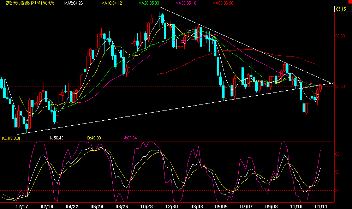
Task: Select the MA20:85.03 indicator label
Action: click(x=149, y=3)
